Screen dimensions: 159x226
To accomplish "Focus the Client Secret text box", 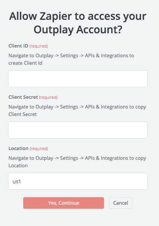I will click(78, 130).
